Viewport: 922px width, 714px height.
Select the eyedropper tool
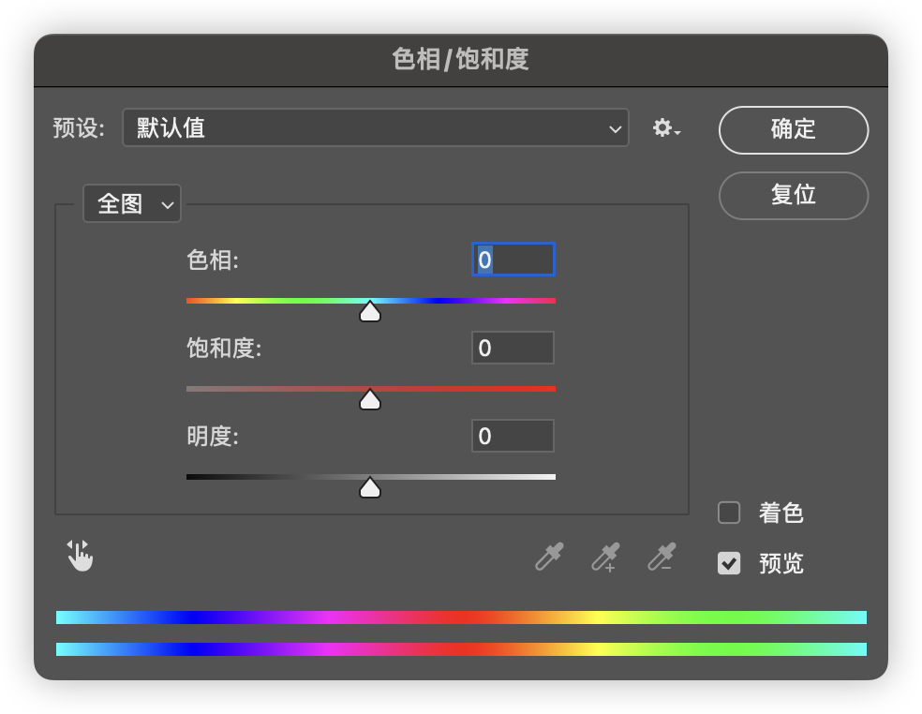coord(549,557)
